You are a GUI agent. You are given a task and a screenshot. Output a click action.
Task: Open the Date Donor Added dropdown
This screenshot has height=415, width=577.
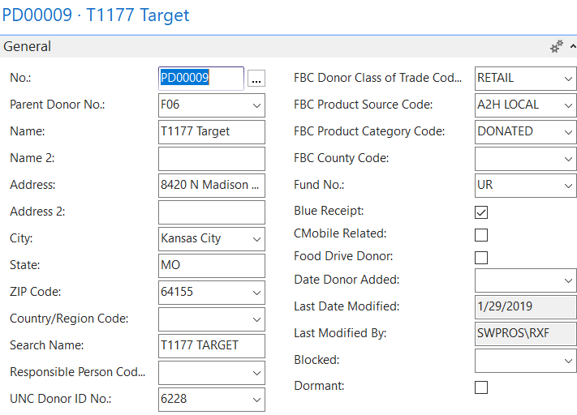coord(567,280)
